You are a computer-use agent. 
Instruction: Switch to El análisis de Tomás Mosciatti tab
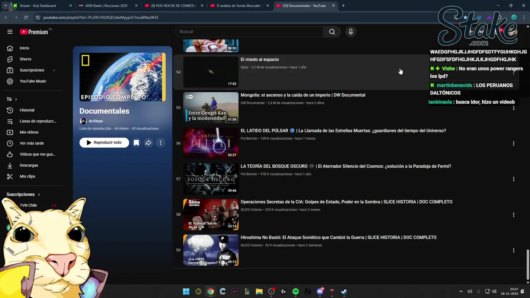pos(239,6)
